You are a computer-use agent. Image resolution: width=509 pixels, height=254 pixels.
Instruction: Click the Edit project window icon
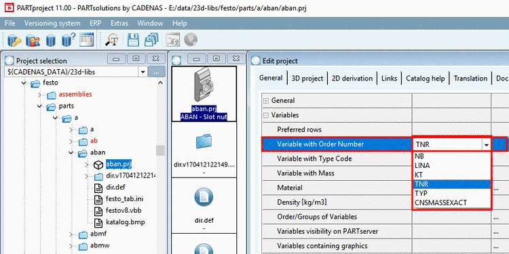click(x=256, y=60)
